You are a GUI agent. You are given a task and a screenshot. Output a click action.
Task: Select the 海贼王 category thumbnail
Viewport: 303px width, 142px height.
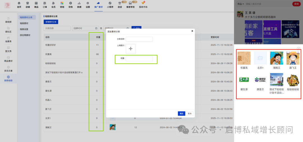pyautogui.click(x=277, y=58)
